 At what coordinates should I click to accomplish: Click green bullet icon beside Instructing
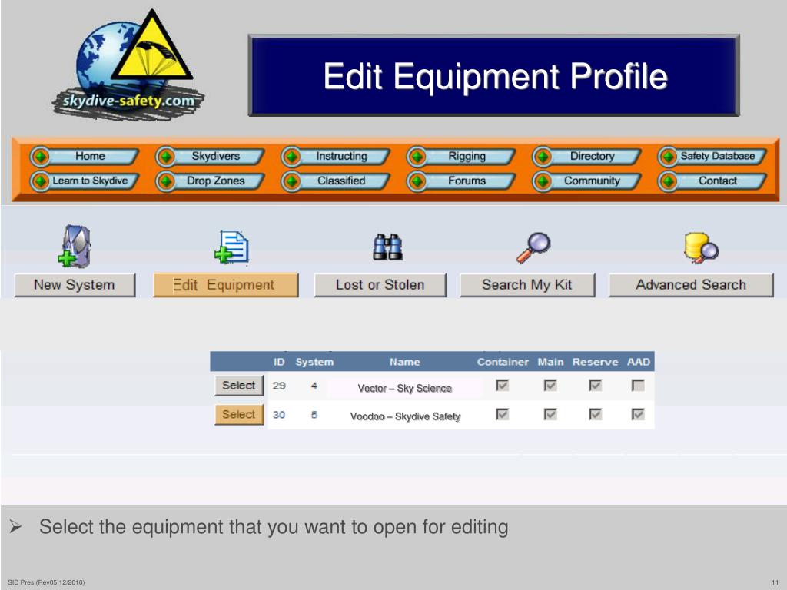[291, 157]
